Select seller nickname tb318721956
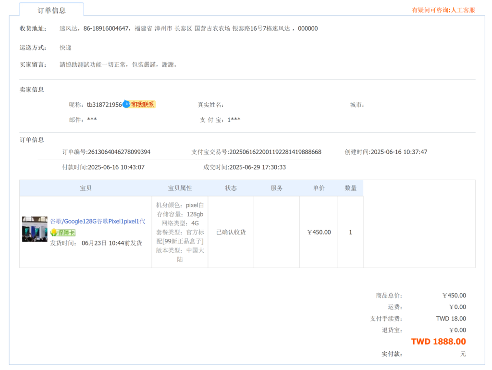This screenshot has width=492, height=370. point(104,104)
